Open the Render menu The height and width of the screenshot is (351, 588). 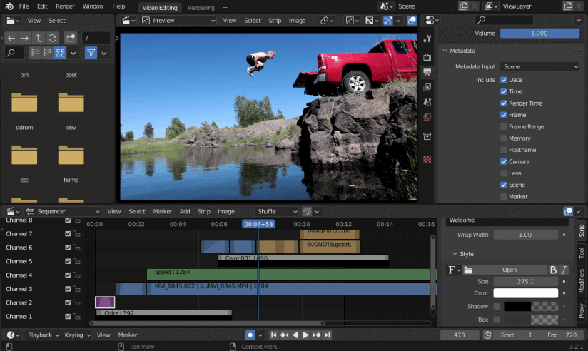coord(65,6)
